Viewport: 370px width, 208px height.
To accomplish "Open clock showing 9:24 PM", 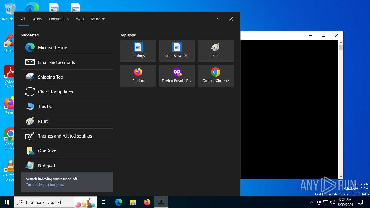I will (345, 202).
